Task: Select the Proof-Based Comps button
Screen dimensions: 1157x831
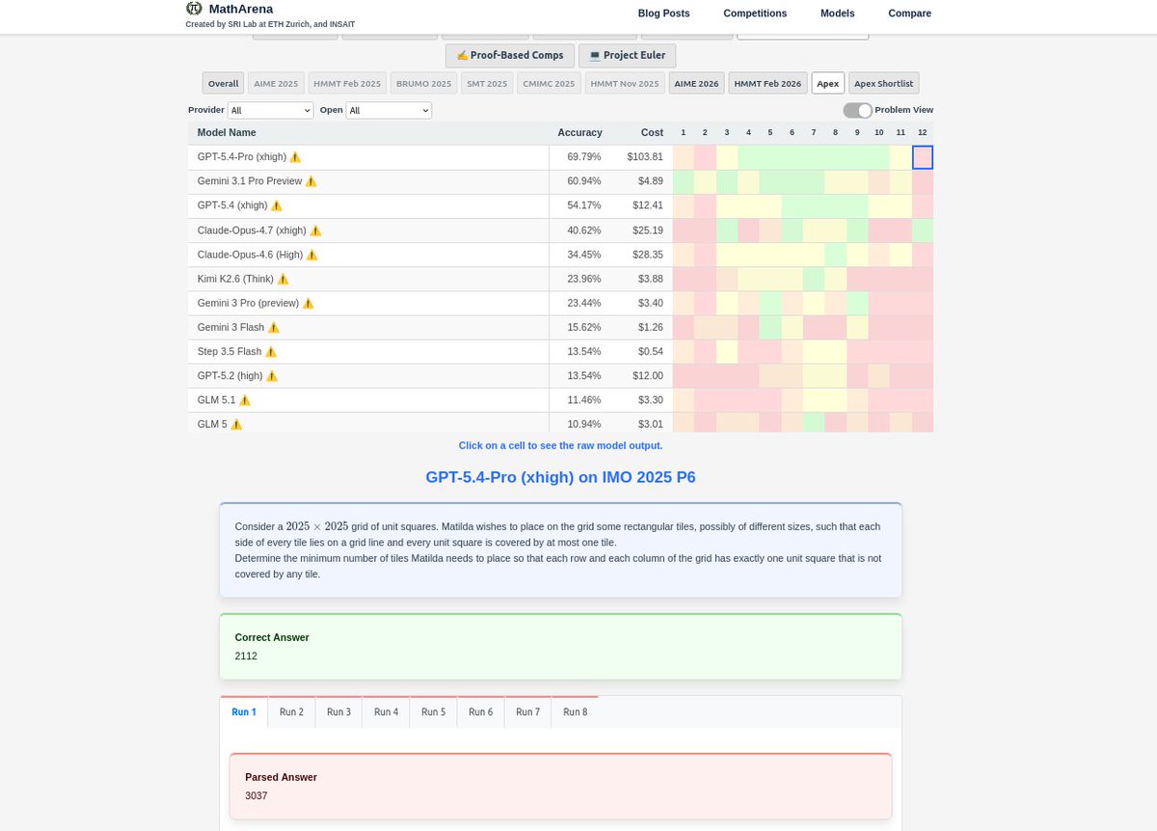Action: pos(510,56)
